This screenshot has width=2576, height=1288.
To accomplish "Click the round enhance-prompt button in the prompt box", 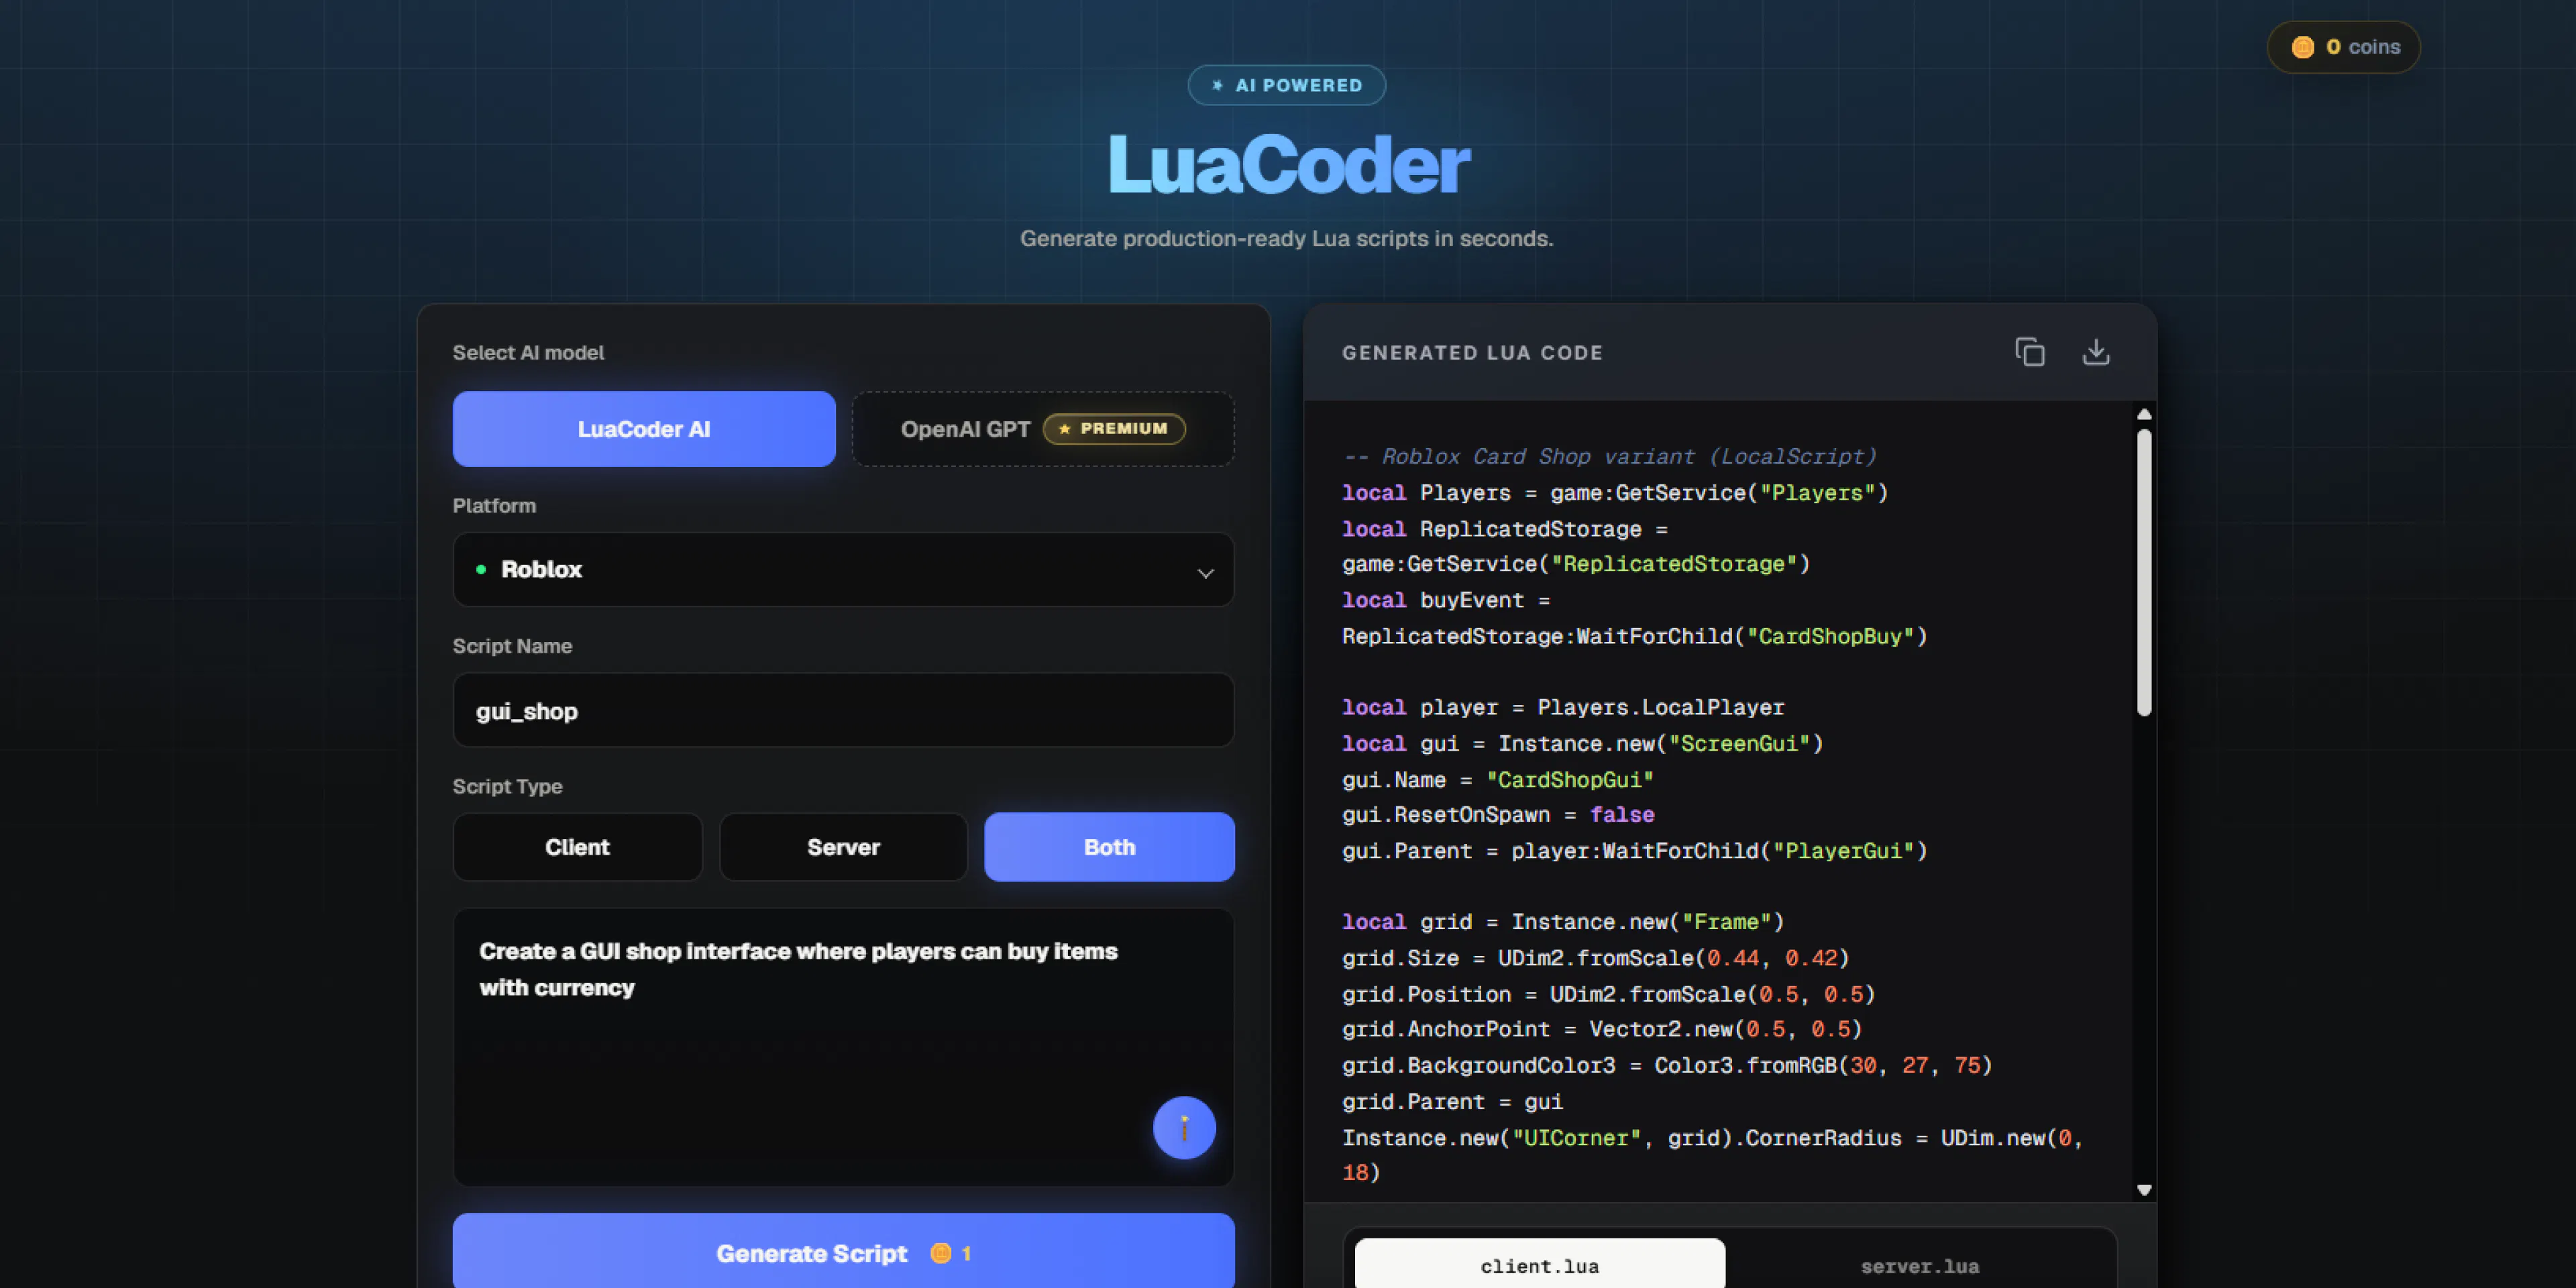I will pyautogui.click(x=1184, y=1128).
